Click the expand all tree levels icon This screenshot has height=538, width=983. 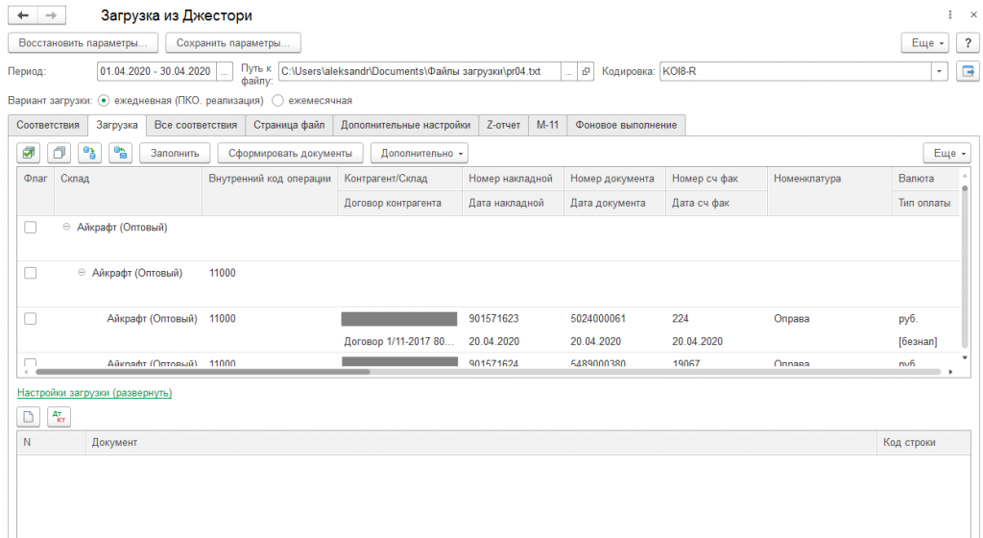[x=89, y=153]
